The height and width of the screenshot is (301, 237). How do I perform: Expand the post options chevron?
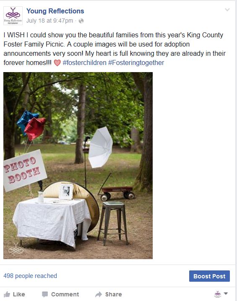click(x=227, y=10)
